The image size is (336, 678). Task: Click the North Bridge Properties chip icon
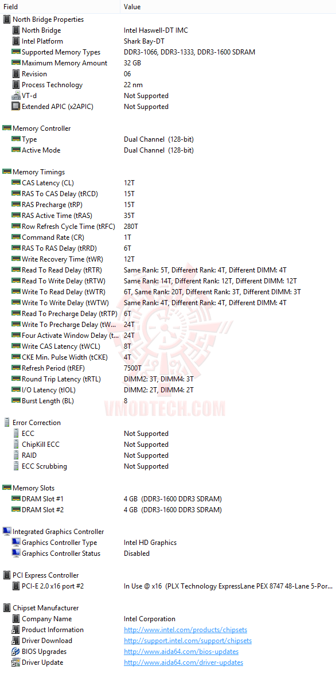click(7, 20)
